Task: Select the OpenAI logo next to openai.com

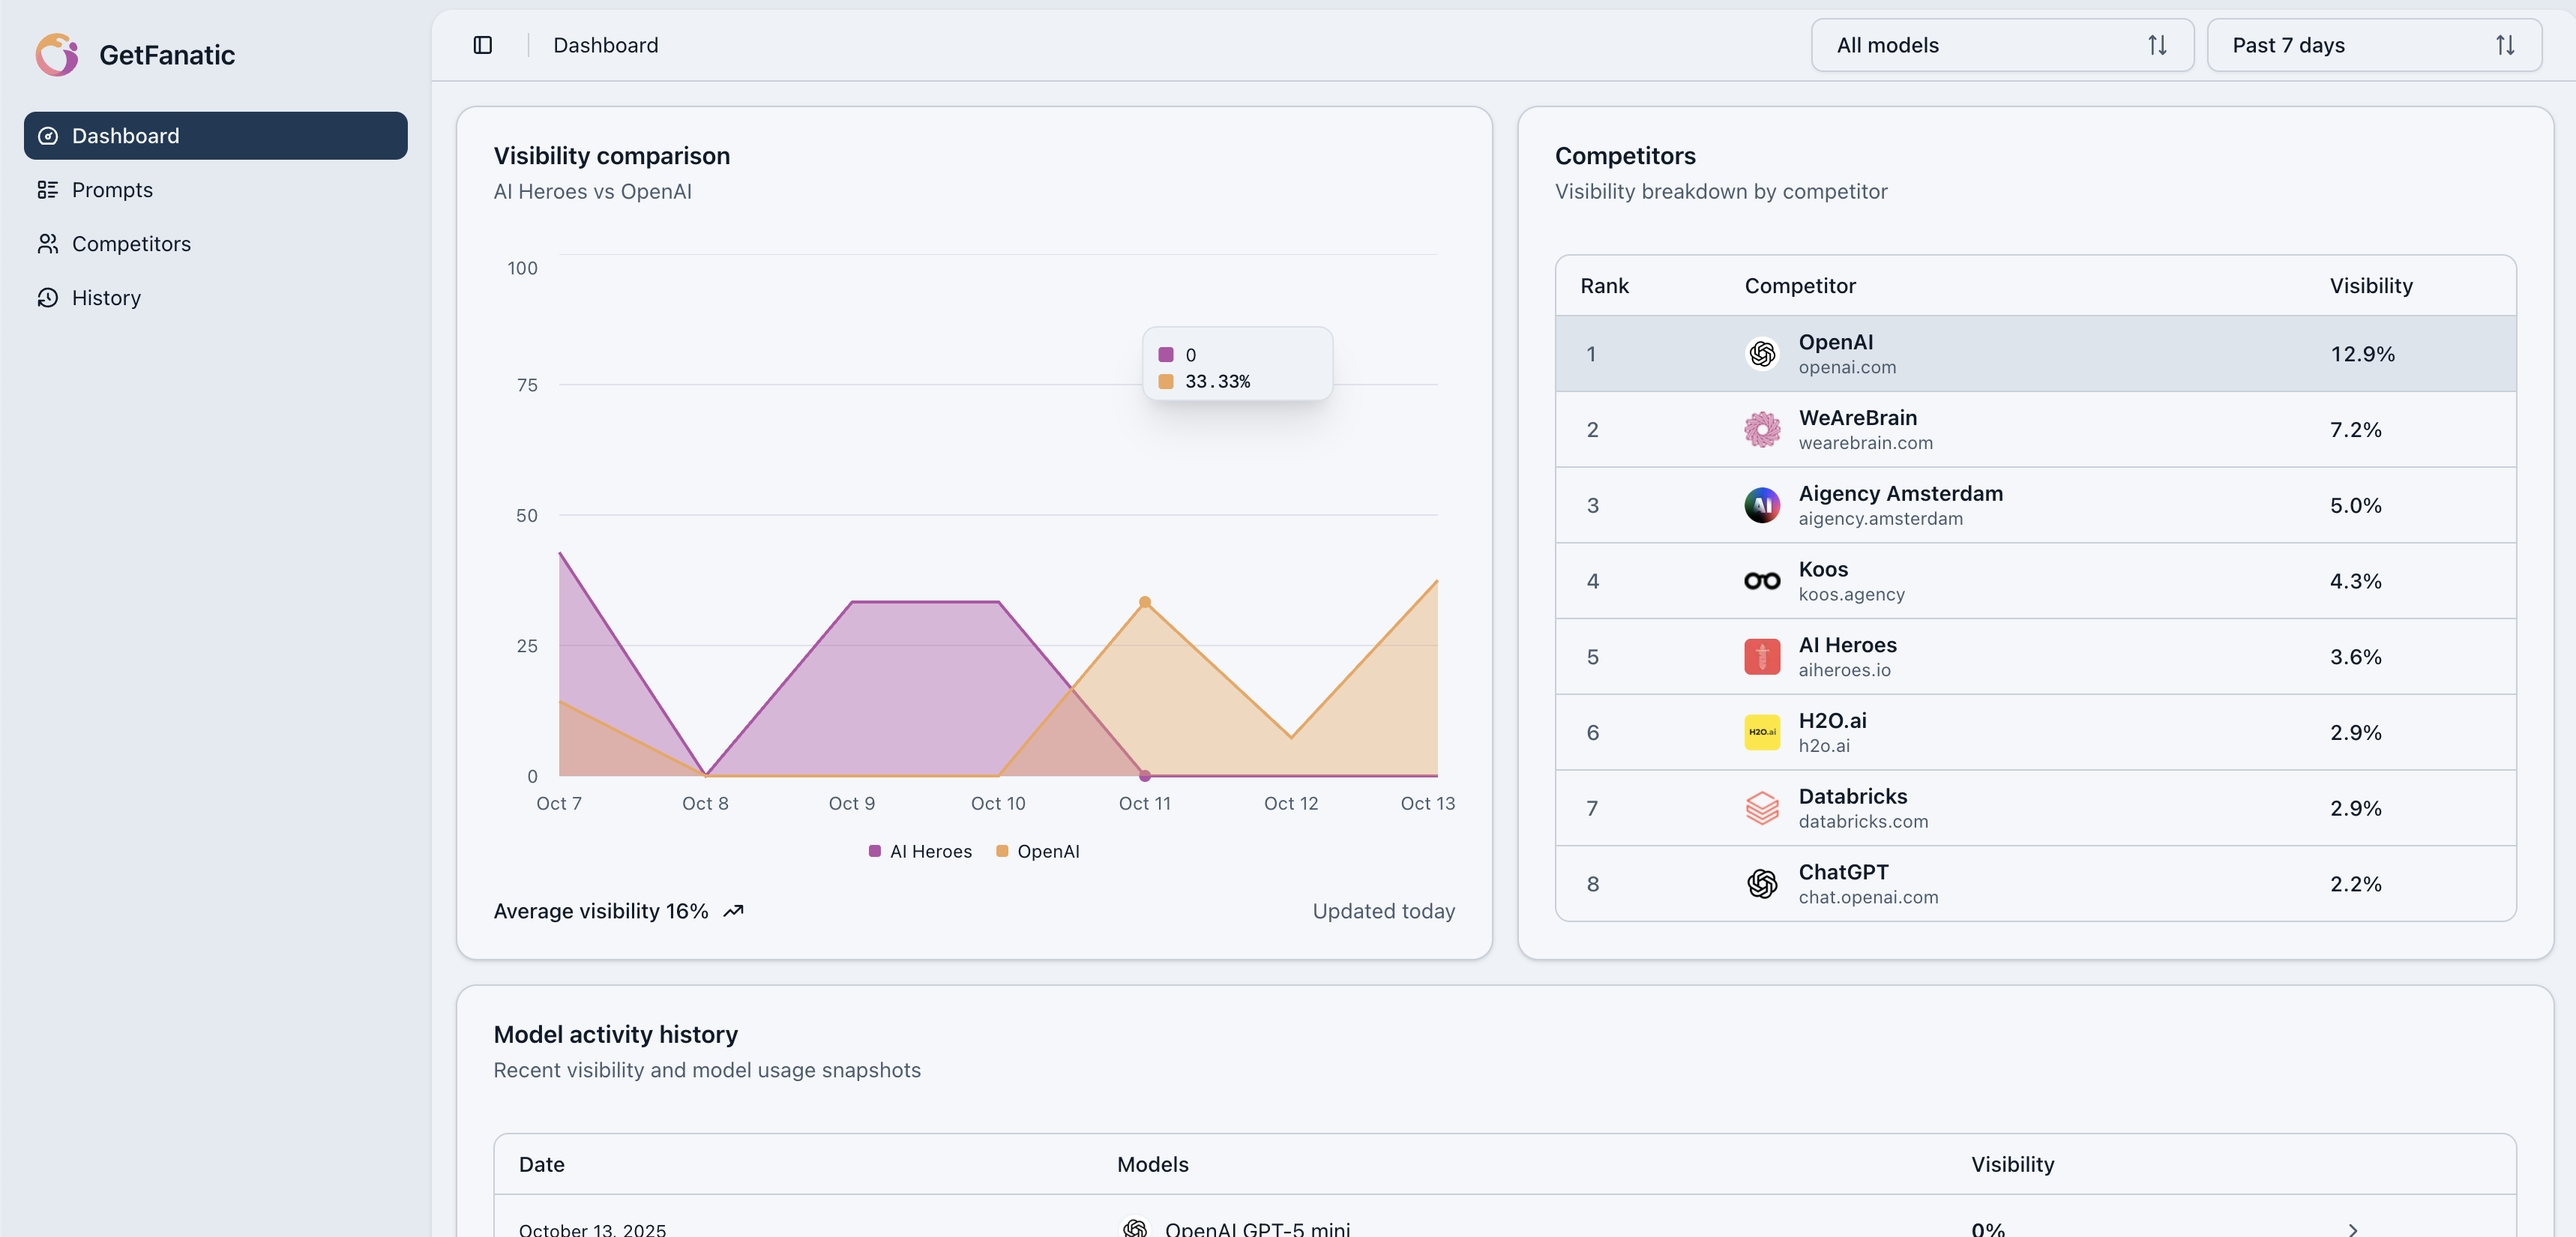Action: (x=1762, y=353)
